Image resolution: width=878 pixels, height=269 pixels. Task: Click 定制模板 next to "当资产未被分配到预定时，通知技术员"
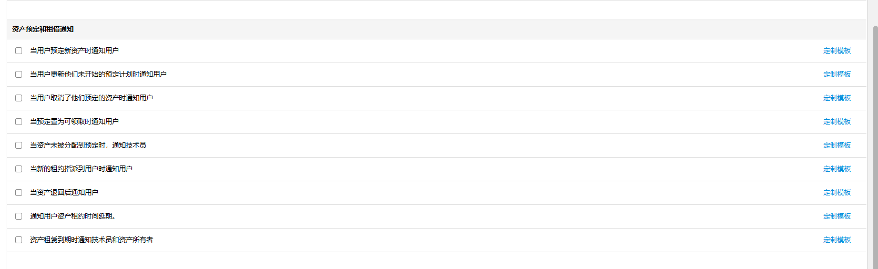click(836, 146)
